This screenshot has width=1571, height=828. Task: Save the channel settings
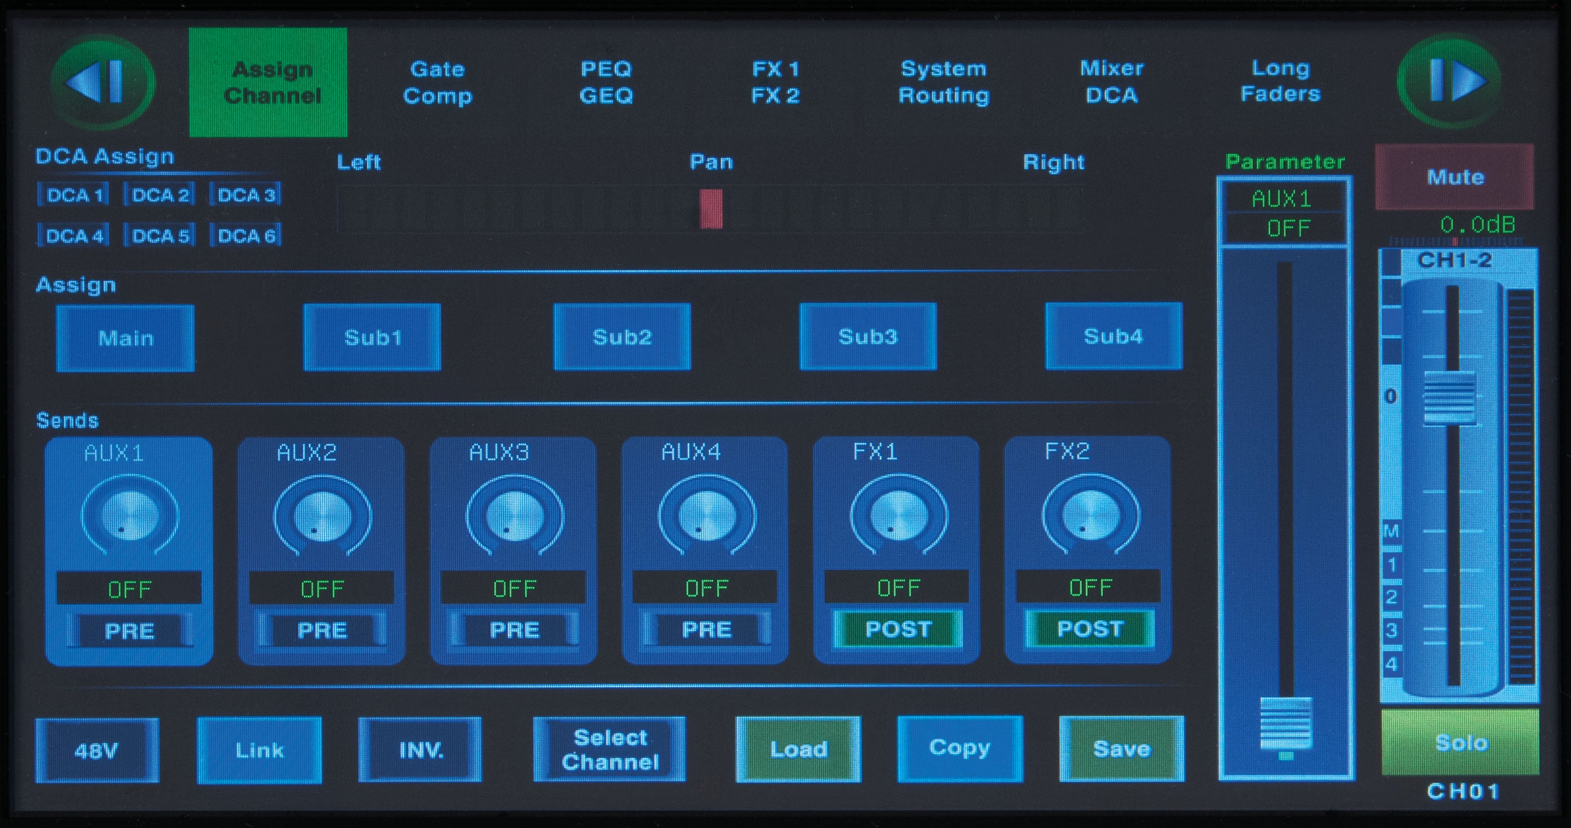pos(1121,750)
